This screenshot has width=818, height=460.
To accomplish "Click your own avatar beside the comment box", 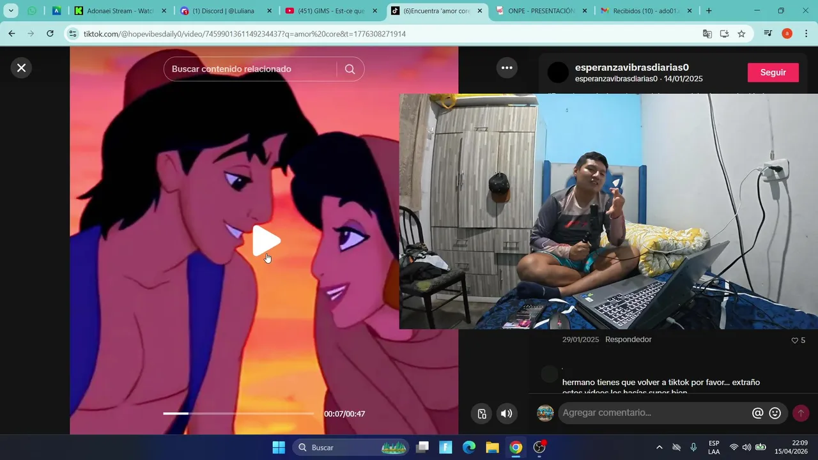I will click(x=545, y=413).
